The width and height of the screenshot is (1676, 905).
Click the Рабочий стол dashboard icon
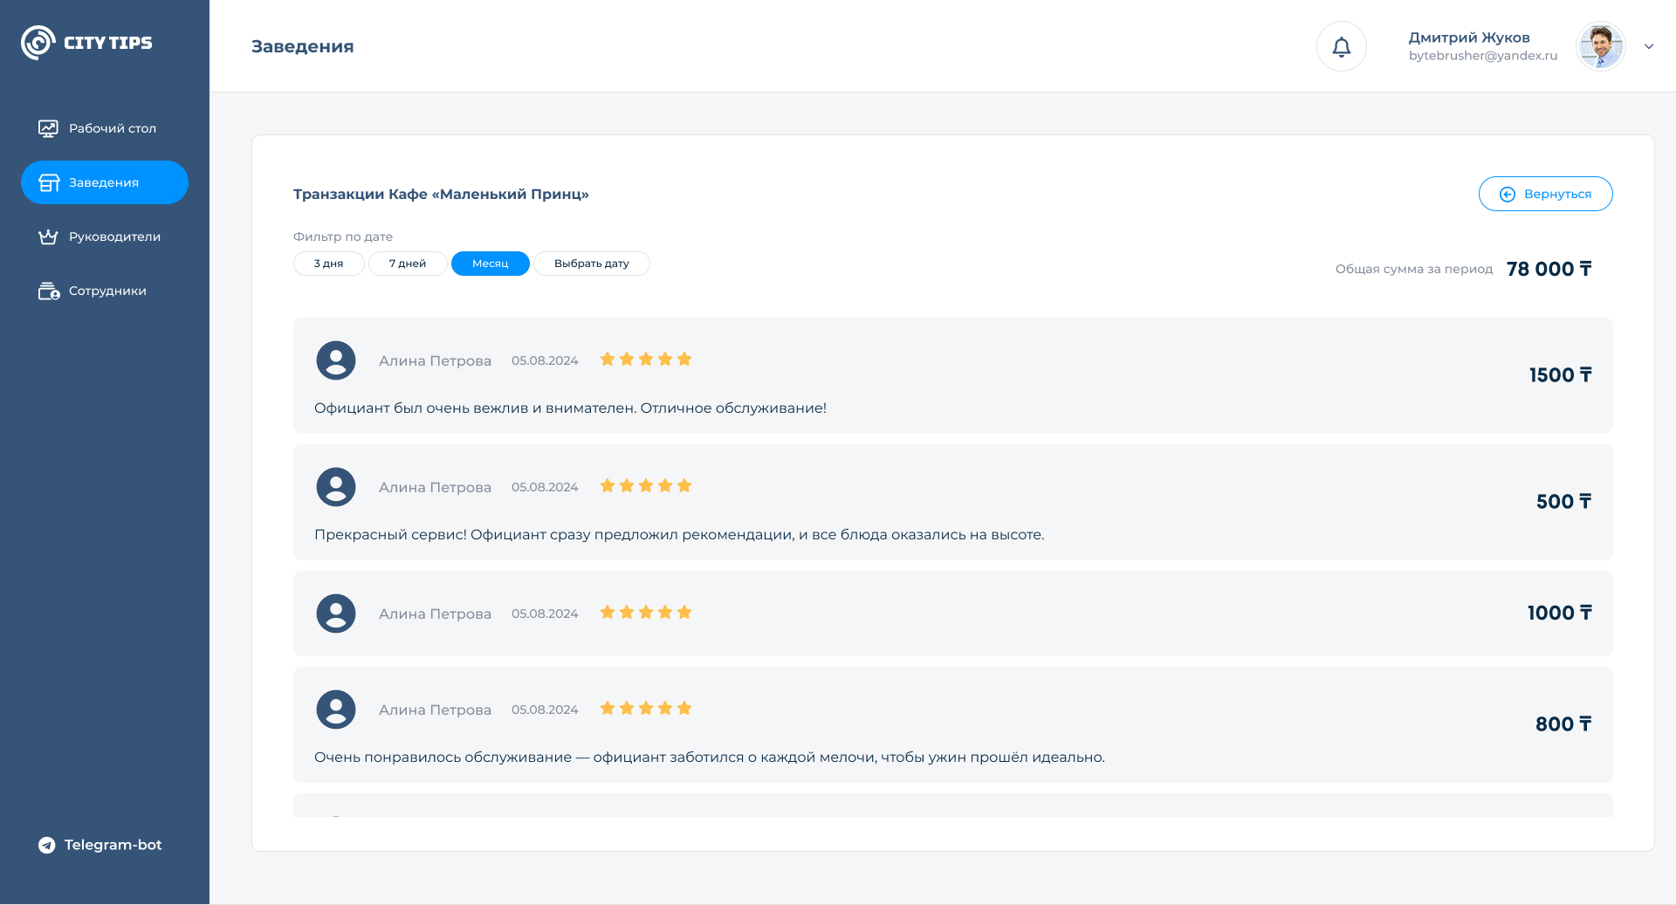(48, 128)
